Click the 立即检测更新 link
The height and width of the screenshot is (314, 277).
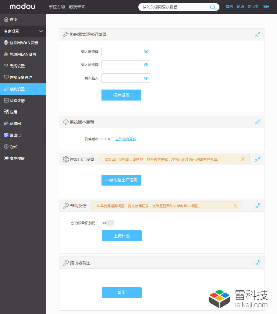point(126,139)
